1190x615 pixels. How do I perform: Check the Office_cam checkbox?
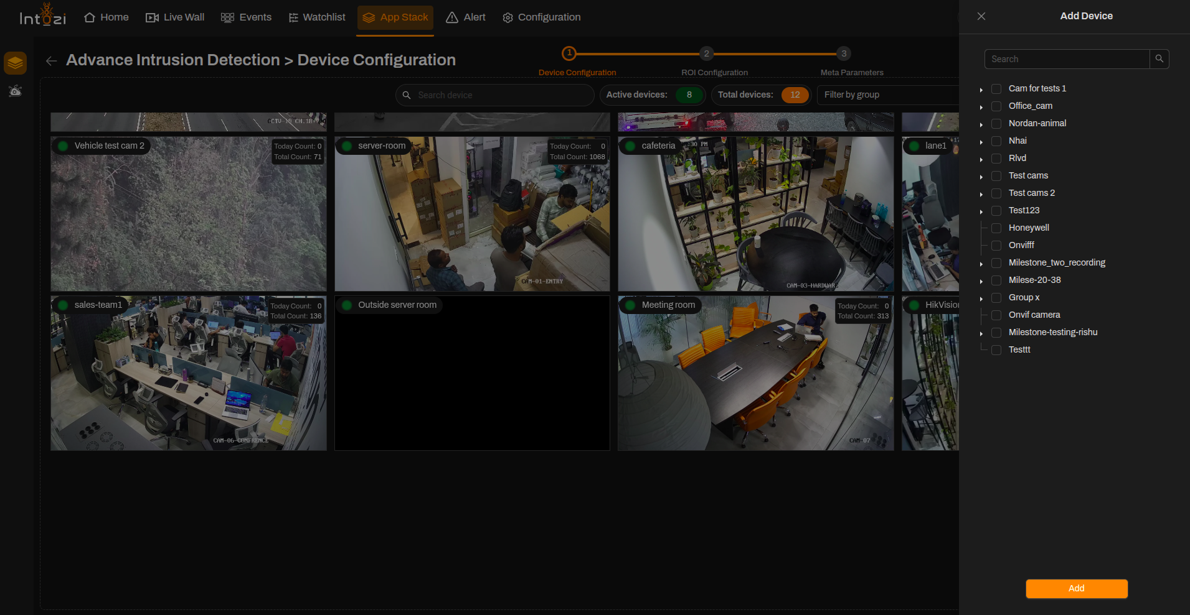coord(996,106)
